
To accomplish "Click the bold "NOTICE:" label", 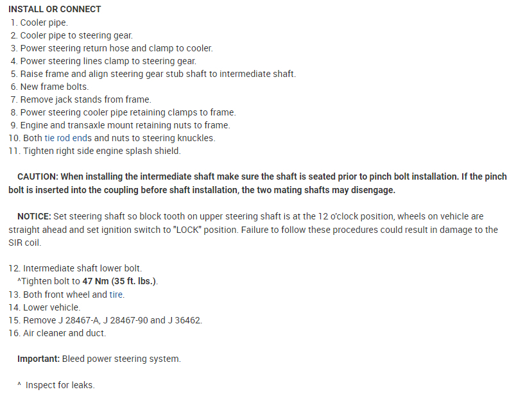I will tap(35, 216).
